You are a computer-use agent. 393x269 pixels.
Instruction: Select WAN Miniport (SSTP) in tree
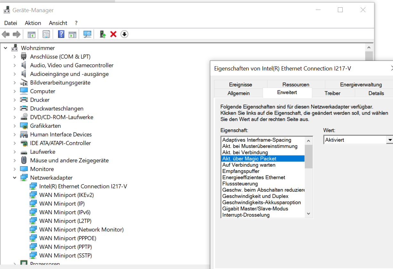click(65, 255)
